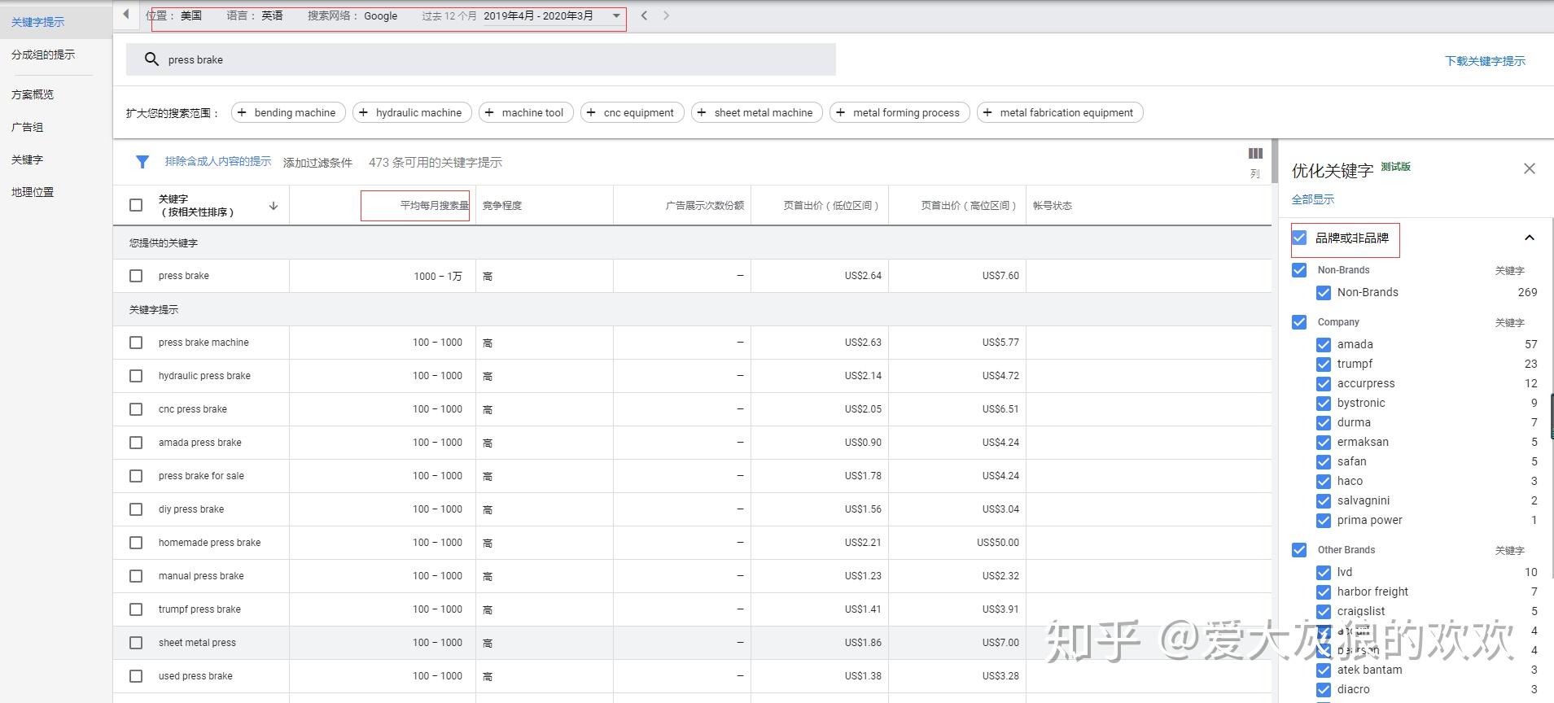The image size is (1554, 703).
Task: Uncheck the bystronic brand checkbox
Action: pos(1324,403)
